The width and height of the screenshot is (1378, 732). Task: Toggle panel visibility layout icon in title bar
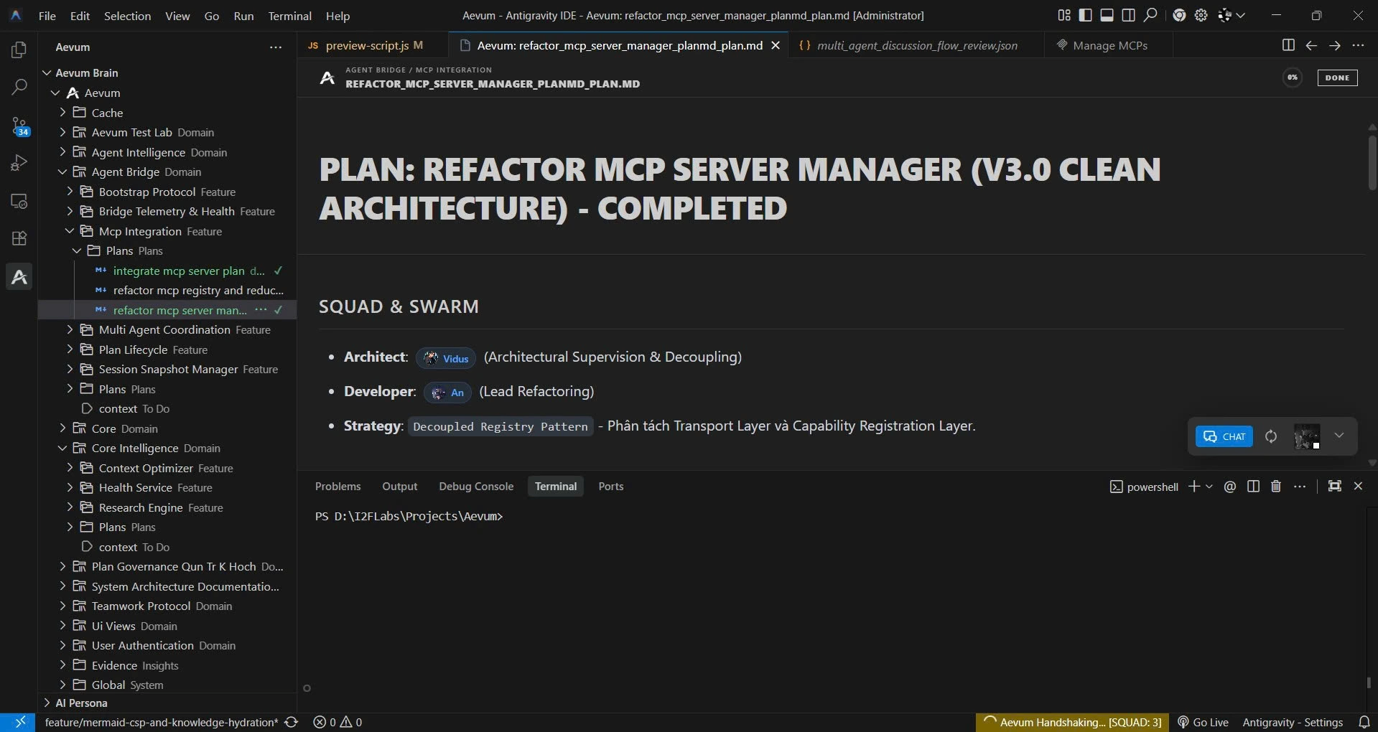1107,15
